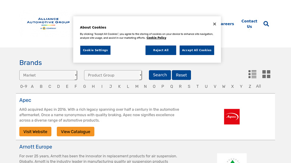Switch to list view layout icon
This screenshot has height=163, width=291.
pos(252,74)
